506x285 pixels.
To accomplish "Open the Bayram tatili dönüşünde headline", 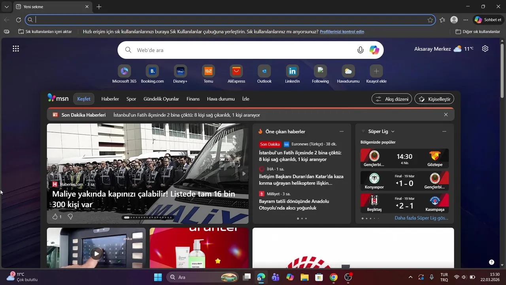I will coord(294,205).
